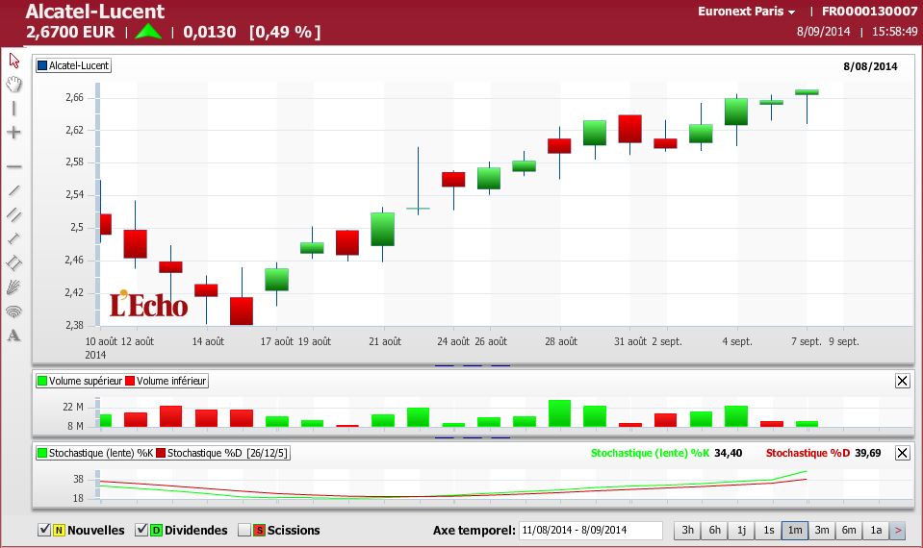Click the chart date 8/08/2014
This screenshot has height=548, width=923.
tap(870, 66)
